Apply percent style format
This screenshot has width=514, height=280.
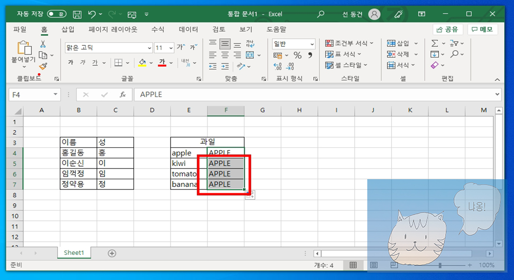[x=297, y=56]
